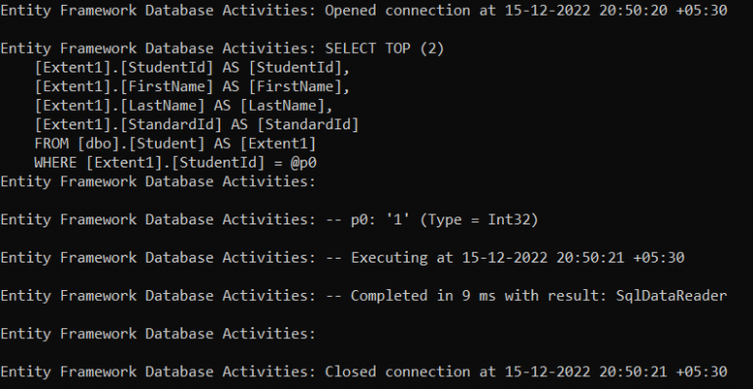Click the p0: '1' parameter value

(380, 219)
